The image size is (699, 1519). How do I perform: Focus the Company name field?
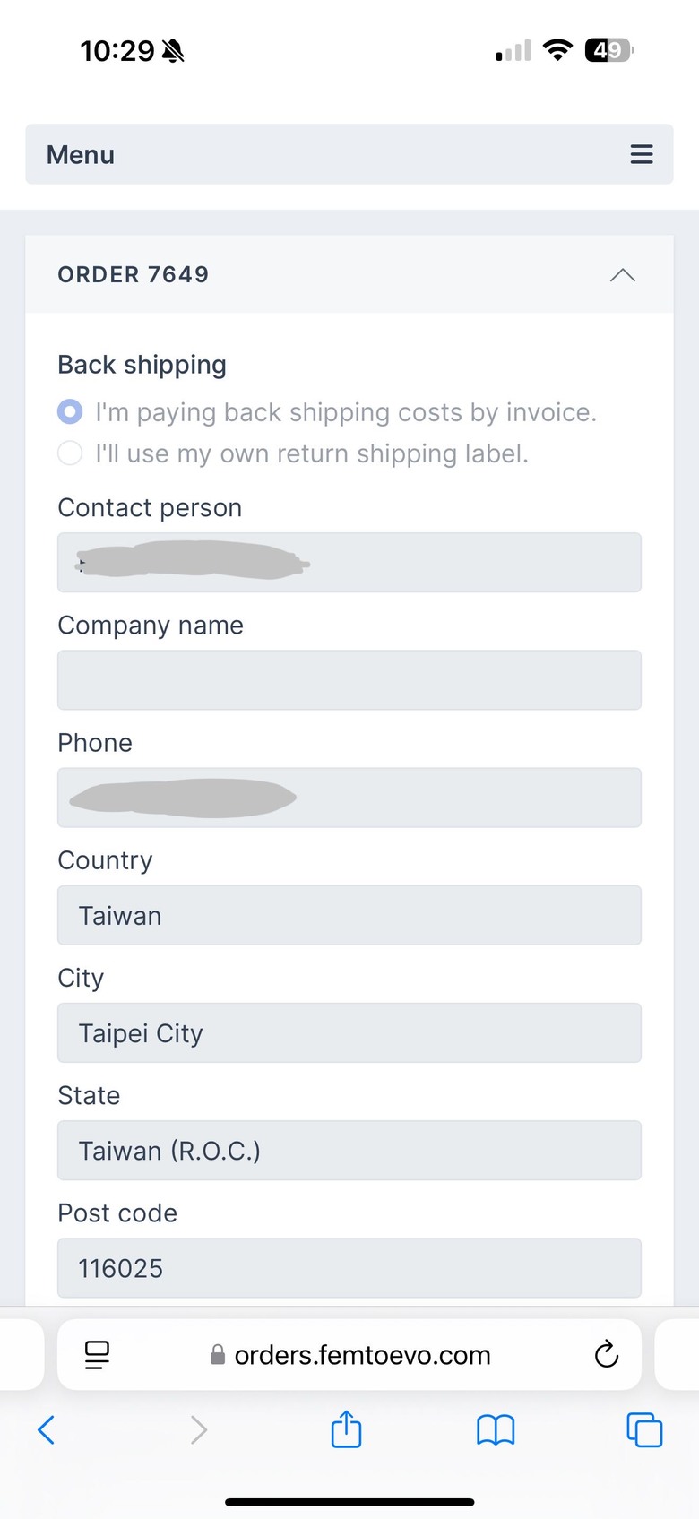coord(349,680)
